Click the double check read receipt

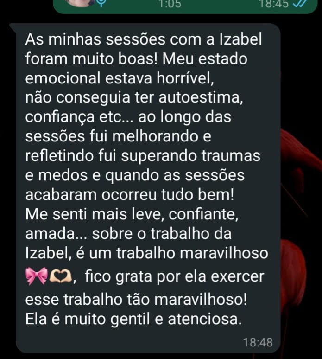[x=300, y=4]
